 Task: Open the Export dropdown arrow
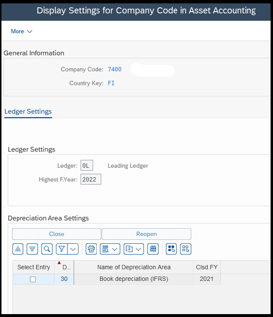(x=139, y=249)
